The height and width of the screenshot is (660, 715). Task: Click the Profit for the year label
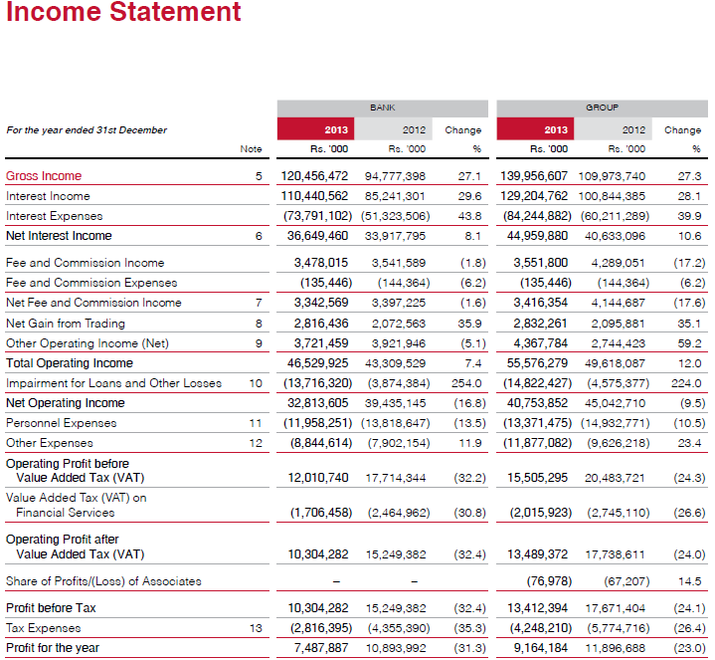coord(56,648)
